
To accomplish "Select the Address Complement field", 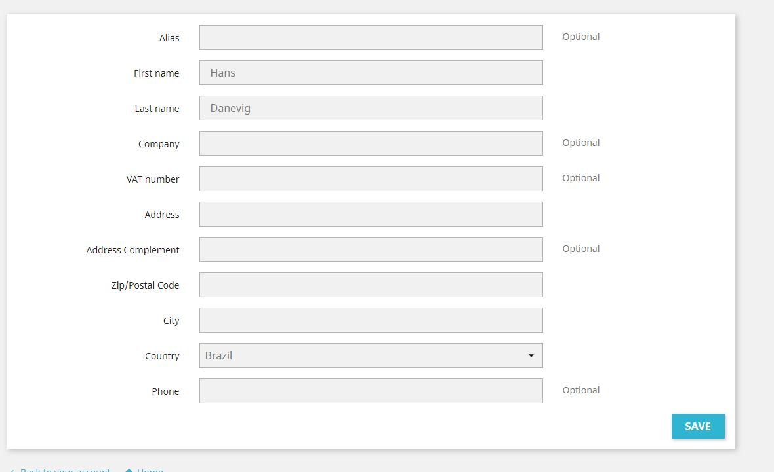I will tap(371, 250).
